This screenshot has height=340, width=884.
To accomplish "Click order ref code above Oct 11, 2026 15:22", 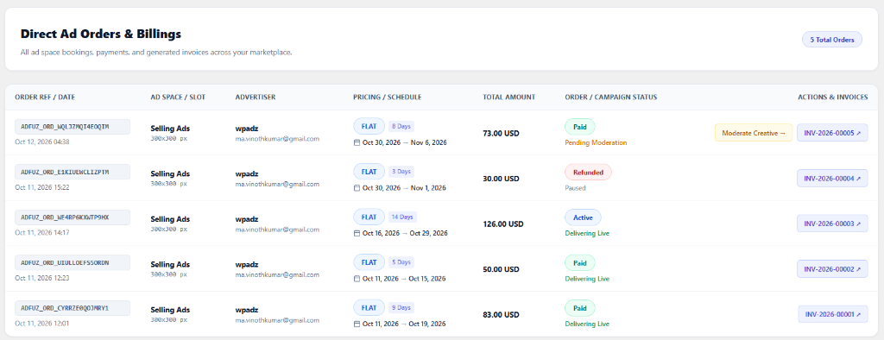I will point(73,172).
